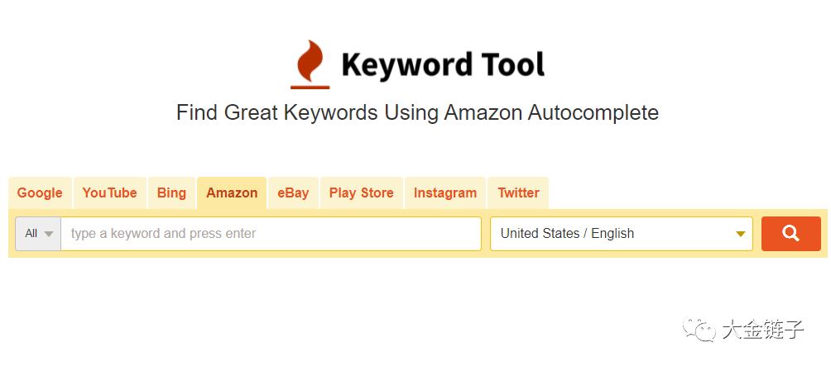Select the Bing tab
This screenshot has height=366, width=831.
click(x=171, y=193)
